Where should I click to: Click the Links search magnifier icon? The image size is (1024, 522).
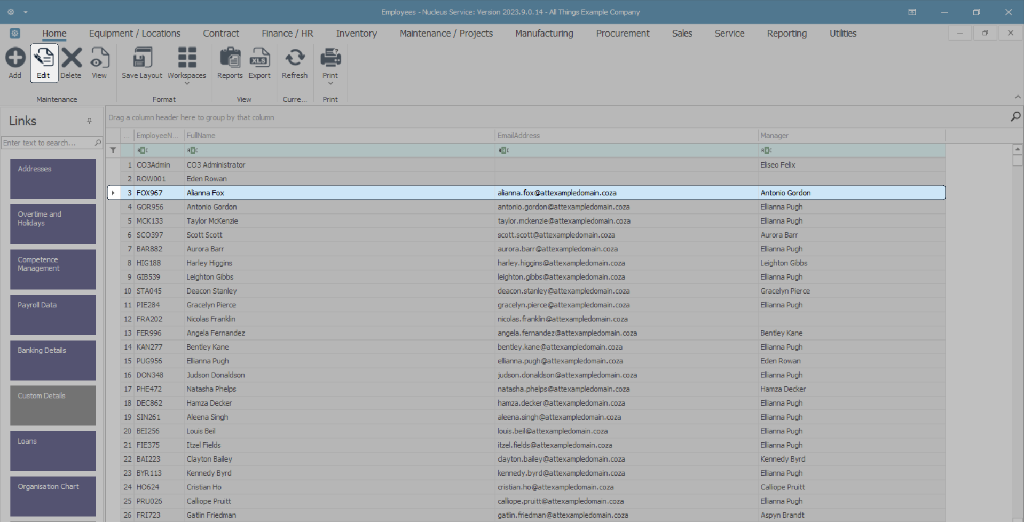pyautogui.click(x=98, y=143)
